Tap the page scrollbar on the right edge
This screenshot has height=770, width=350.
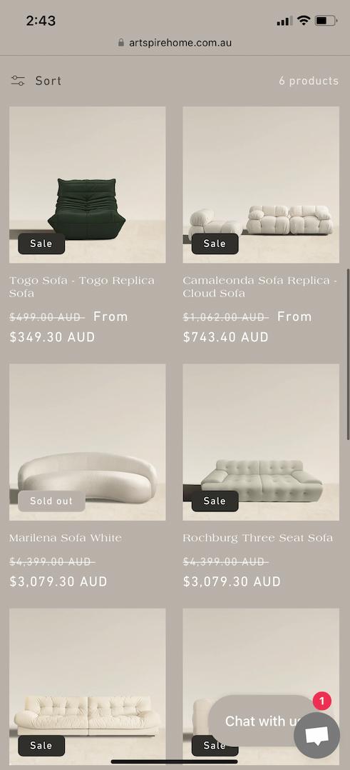[348, 354]
